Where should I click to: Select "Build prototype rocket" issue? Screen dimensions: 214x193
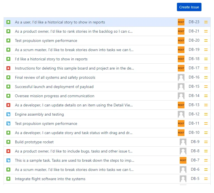pyautogui.click(x=34, y=142)
